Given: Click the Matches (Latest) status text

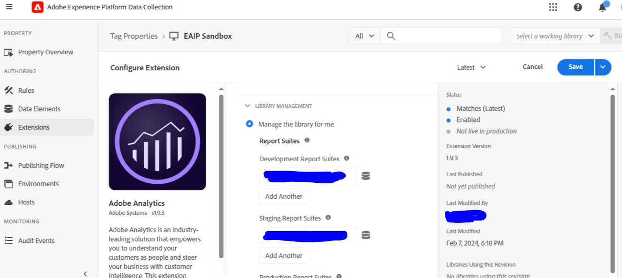Looking at the screenshot, I should (x=481, y=108).
